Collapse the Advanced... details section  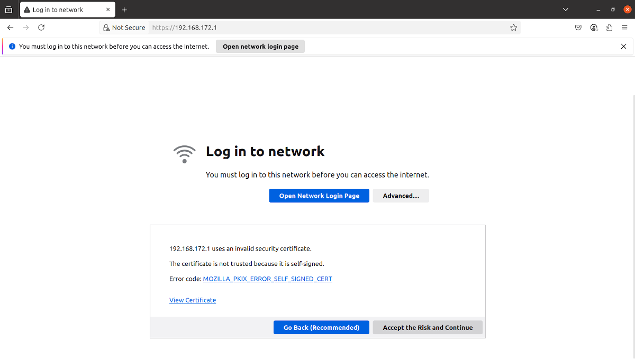401,196
